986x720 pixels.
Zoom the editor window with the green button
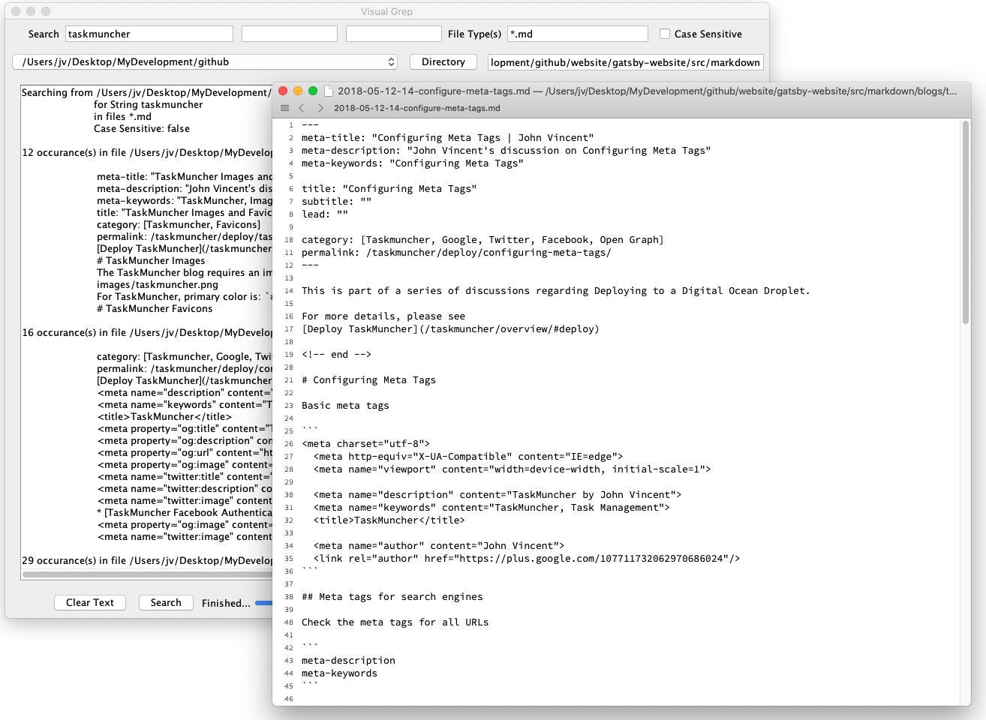313,91
